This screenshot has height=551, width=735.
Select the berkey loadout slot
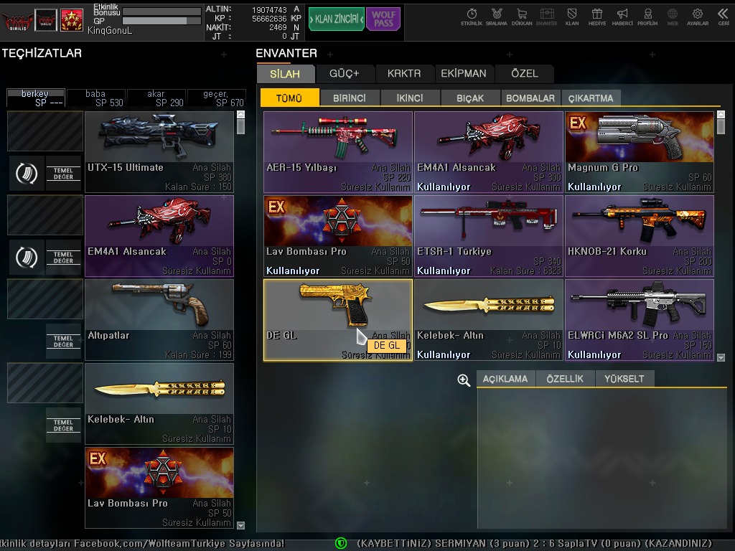[36, 98]
